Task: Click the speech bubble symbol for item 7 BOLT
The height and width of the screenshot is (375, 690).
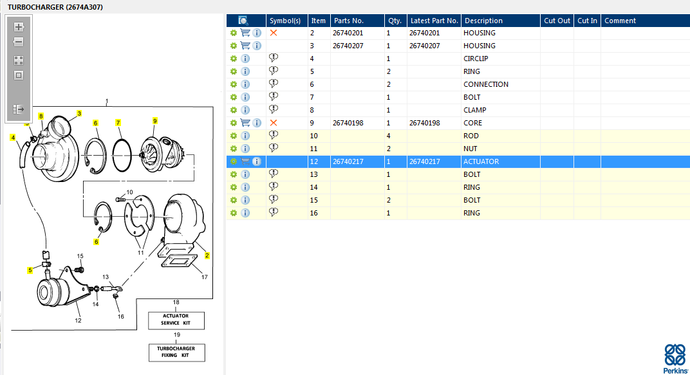Action: [274, 96]
